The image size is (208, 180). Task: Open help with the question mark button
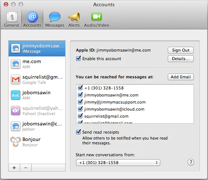tap(191, 162)
